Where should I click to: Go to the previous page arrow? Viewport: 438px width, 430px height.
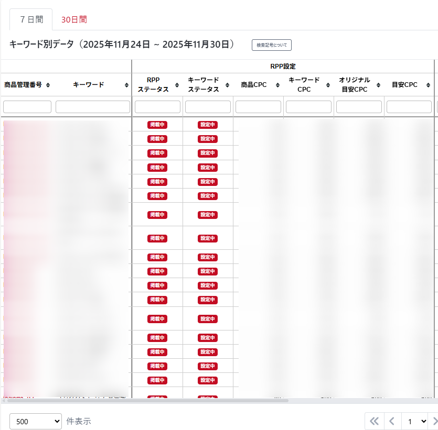(x=392, y=421)
